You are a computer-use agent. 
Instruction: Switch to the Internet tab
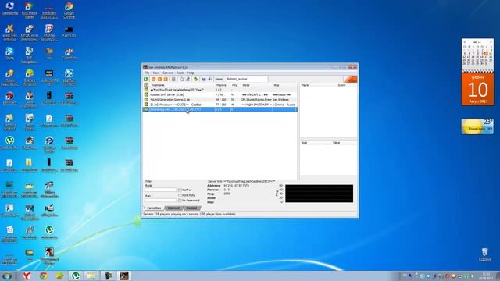coord(173,208)
